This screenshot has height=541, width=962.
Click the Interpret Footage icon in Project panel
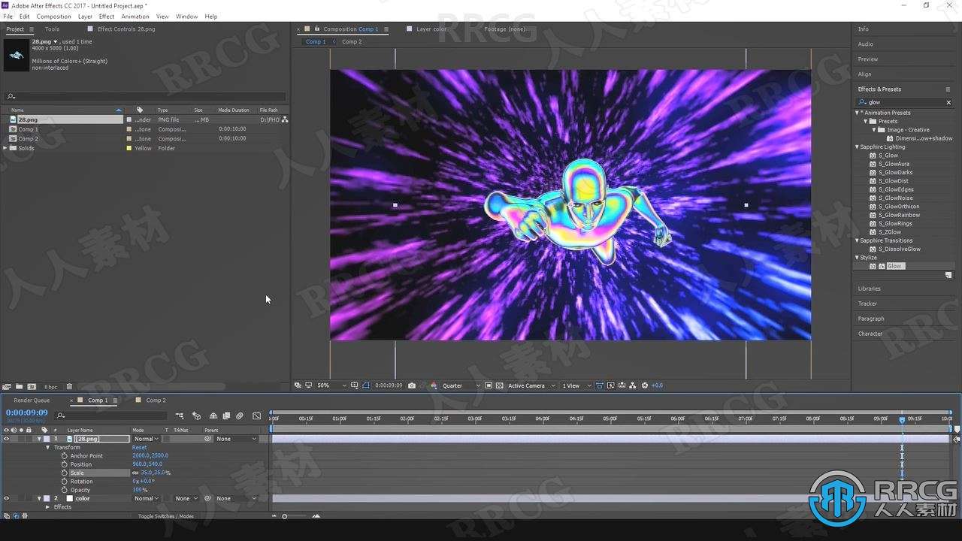tap(7, 387)
